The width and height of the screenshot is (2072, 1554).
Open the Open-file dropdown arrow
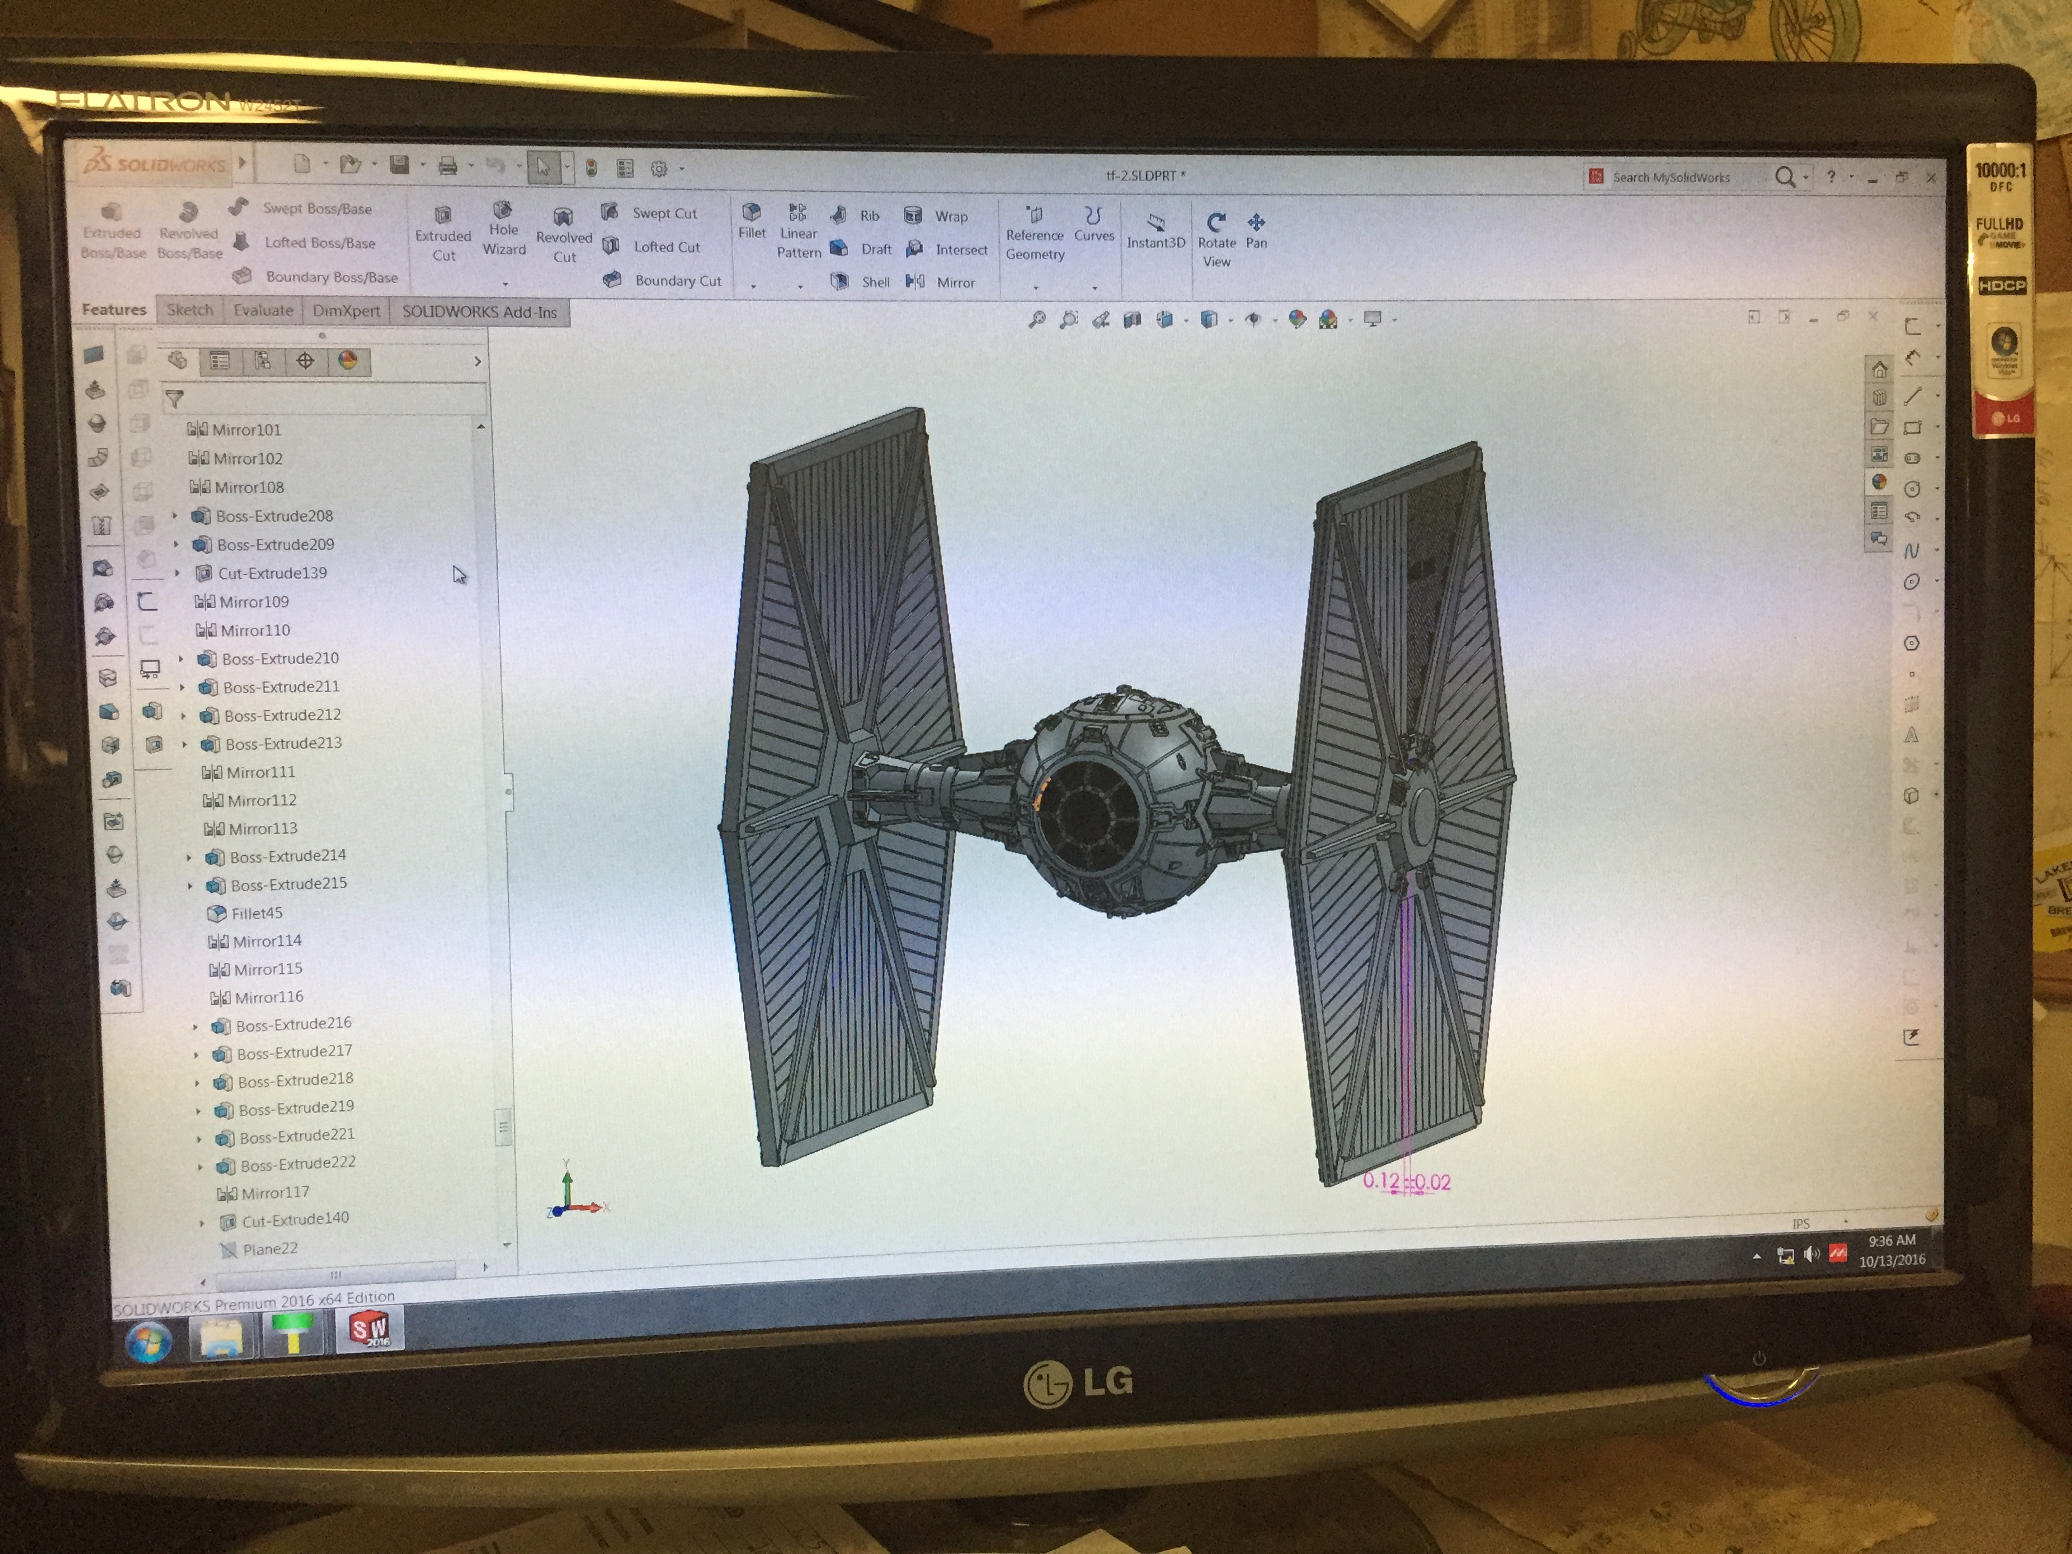(x=374, y=165)
